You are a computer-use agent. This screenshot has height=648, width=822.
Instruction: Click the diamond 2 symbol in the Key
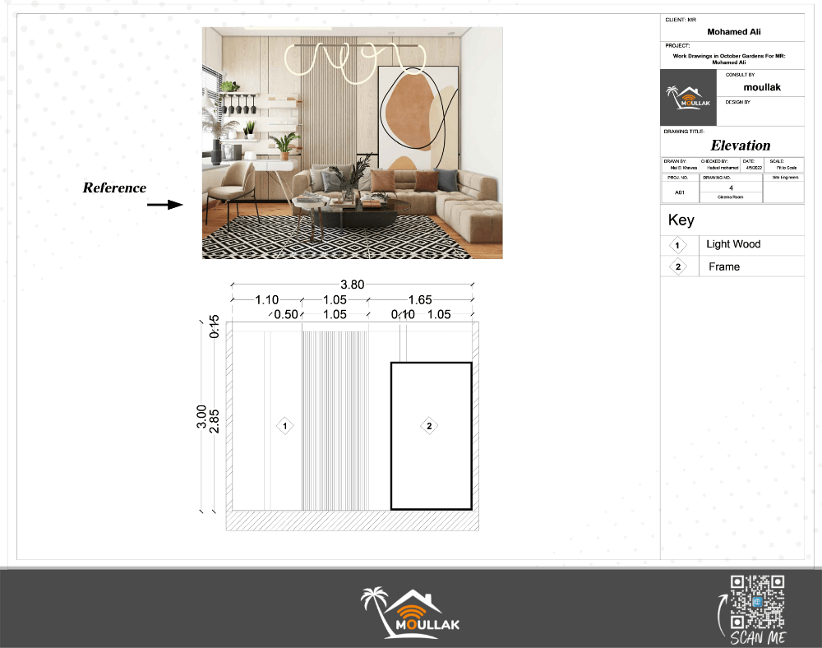[678, 267]
